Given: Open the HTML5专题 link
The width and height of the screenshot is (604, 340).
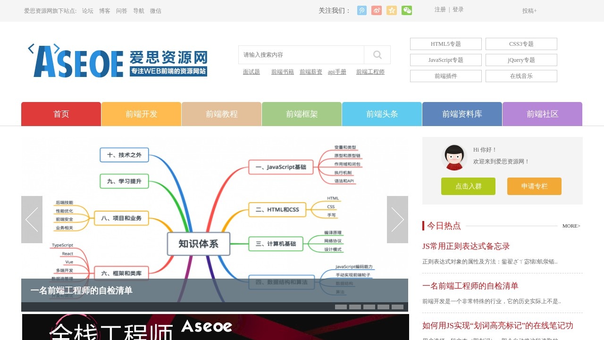Looking at the screenshot, I should pyautogui.click(x=445, y=43).
